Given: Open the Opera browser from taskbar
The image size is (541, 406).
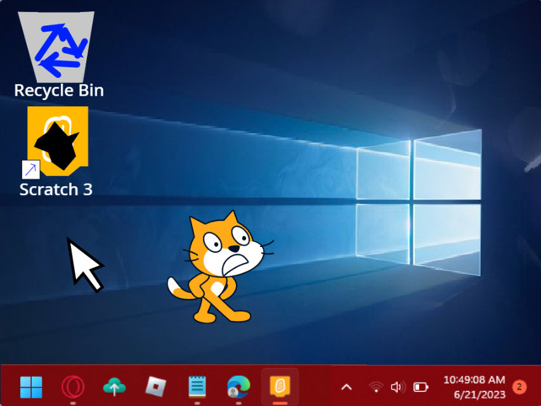Looking at the screenshot, I should 73,387.
